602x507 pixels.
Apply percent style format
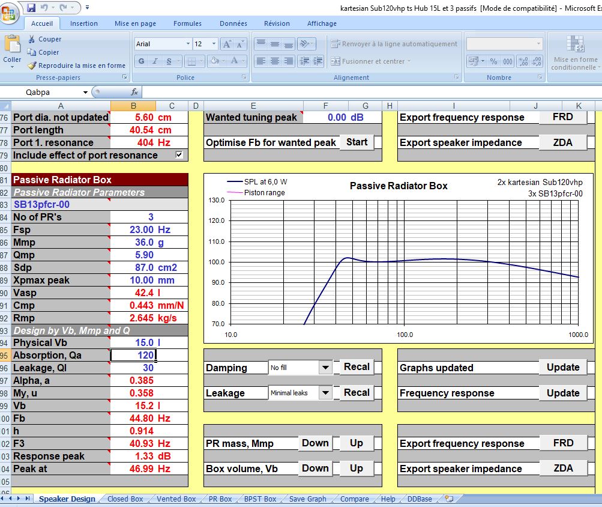click(x=494, y=61)
